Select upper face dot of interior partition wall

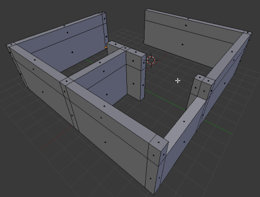pyautogui.click(x=104, y=71)
